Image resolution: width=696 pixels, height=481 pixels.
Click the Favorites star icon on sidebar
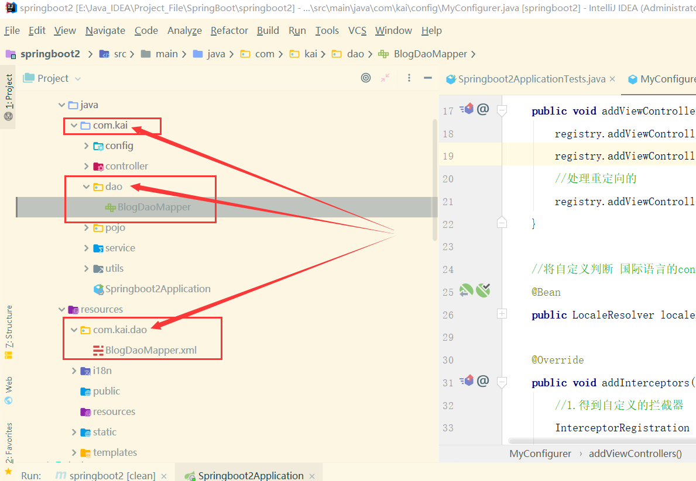pos(8,471)
